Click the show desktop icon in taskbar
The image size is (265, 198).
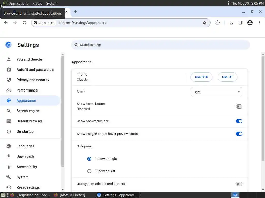(3, 195)
